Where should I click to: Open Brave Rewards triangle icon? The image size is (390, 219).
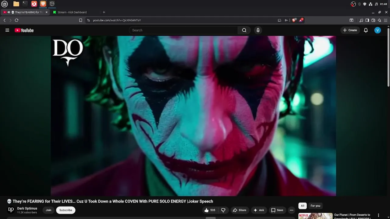click(x=301, y=20)
